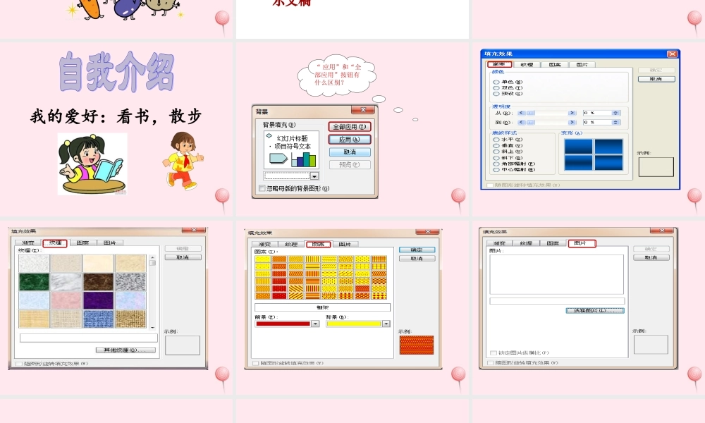Select the highlighted 图案 tab in pattern dialog
Screen dimensions: 705x423
pos(319,244)
